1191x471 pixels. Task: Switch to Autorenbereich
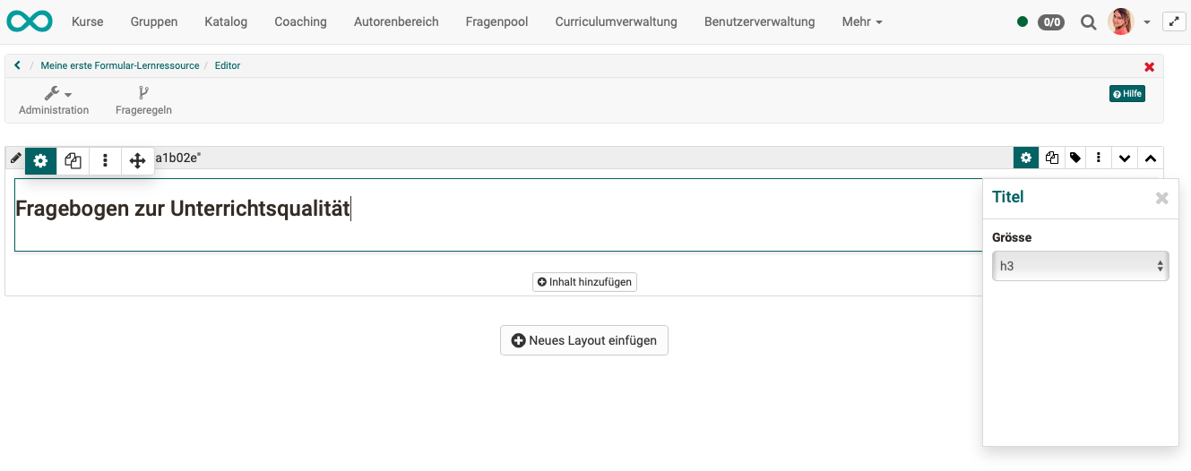(x=396, y=21)
